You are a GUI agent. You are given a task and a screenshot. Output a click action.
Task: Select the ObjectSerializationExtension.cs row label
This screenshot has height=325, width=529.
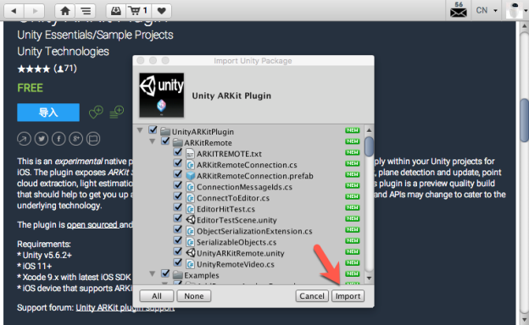pos(254,231)
